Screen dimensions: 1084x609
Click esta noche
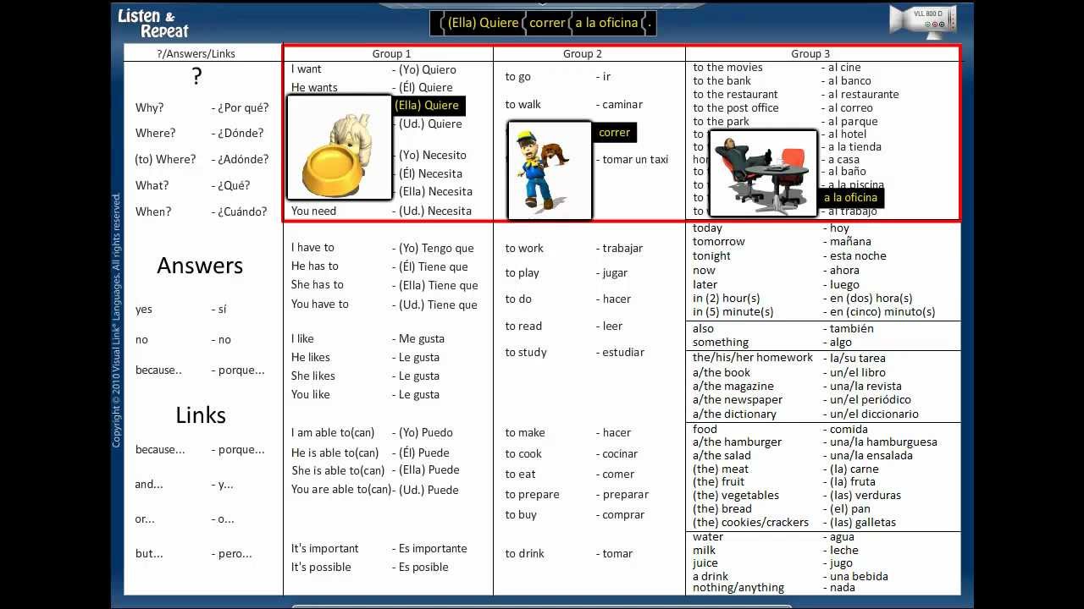tap(858, 256)
